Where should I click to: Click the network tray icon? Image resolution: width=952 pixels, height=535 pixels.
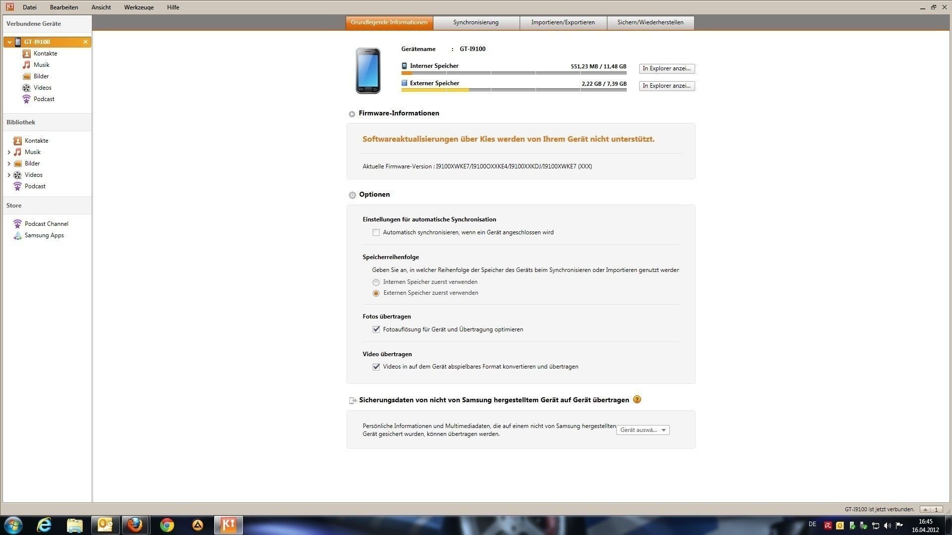pyautogui.click(x=876, y=526)
